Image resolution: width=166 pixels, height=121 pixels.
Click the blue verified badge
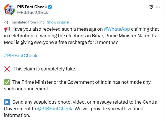pyautogui.click(x=50, y=7)
